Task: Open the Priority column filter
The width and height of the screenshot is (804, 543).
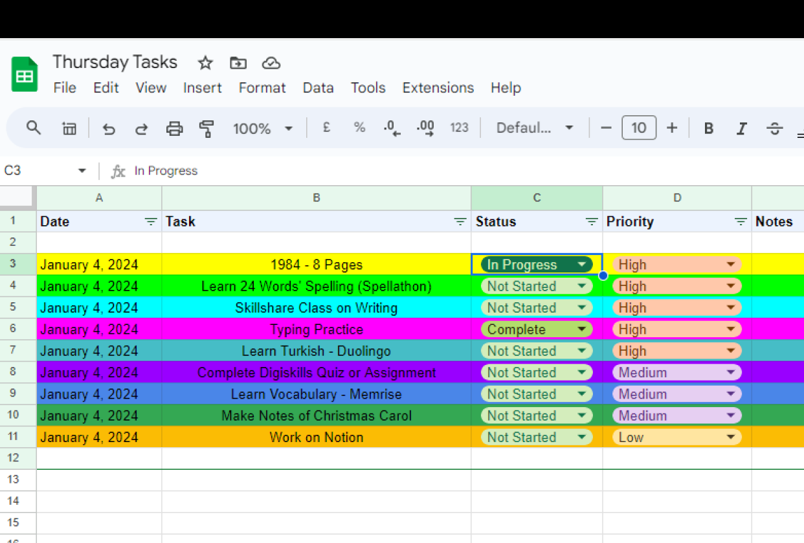Action: point(741,221)
